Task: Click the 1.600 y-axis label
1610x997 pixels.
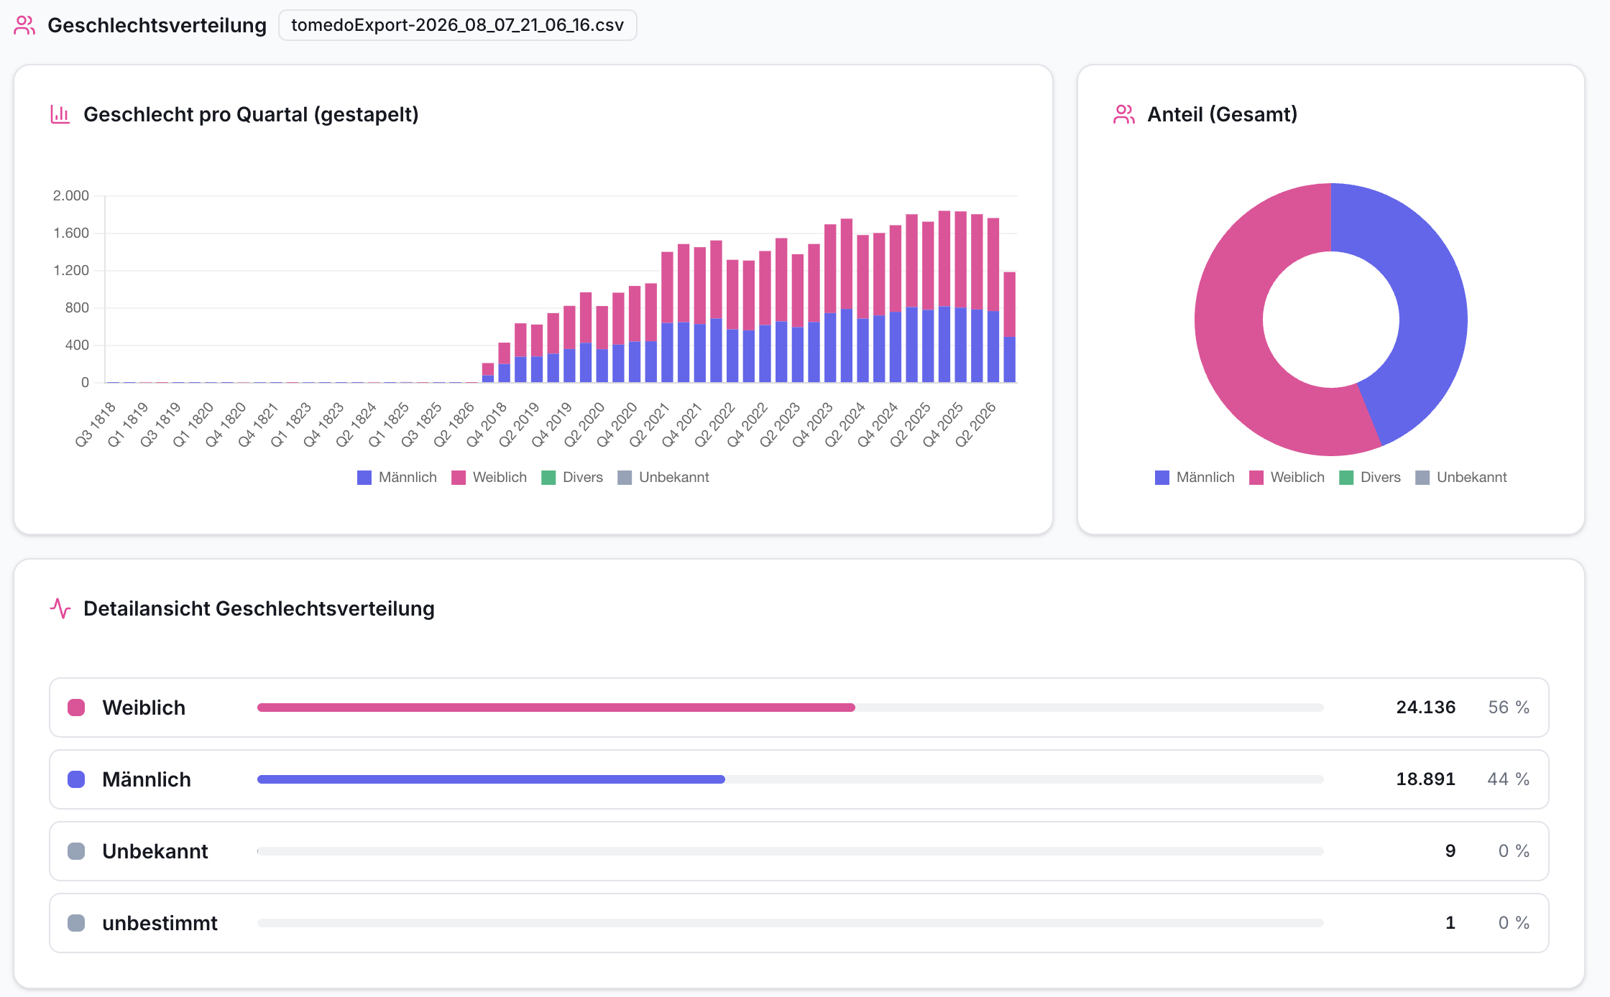Action: click(x=71, y=233)
